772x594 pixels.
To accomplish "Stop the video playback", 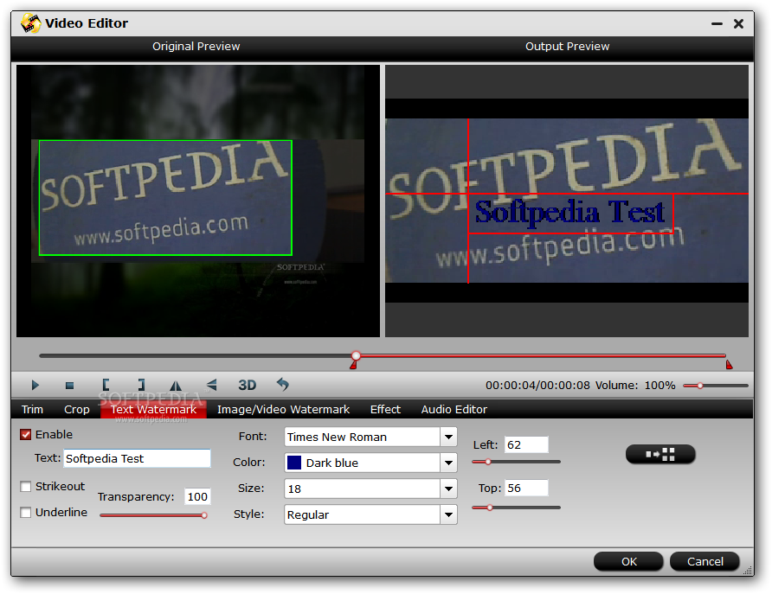I will (x=69, y=386).
